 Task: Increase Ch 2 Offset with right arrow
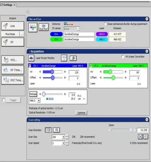126,78
